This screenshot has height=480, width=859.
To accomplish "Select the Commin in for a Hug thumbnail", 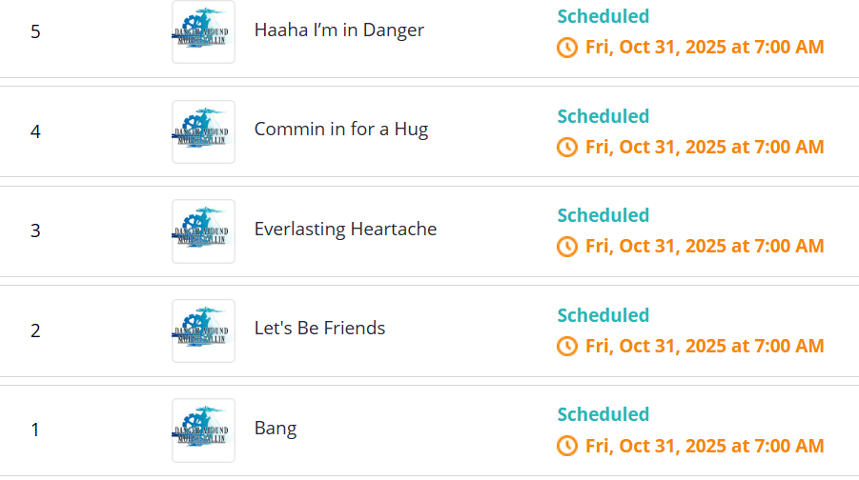I will (x=203, y=131).
